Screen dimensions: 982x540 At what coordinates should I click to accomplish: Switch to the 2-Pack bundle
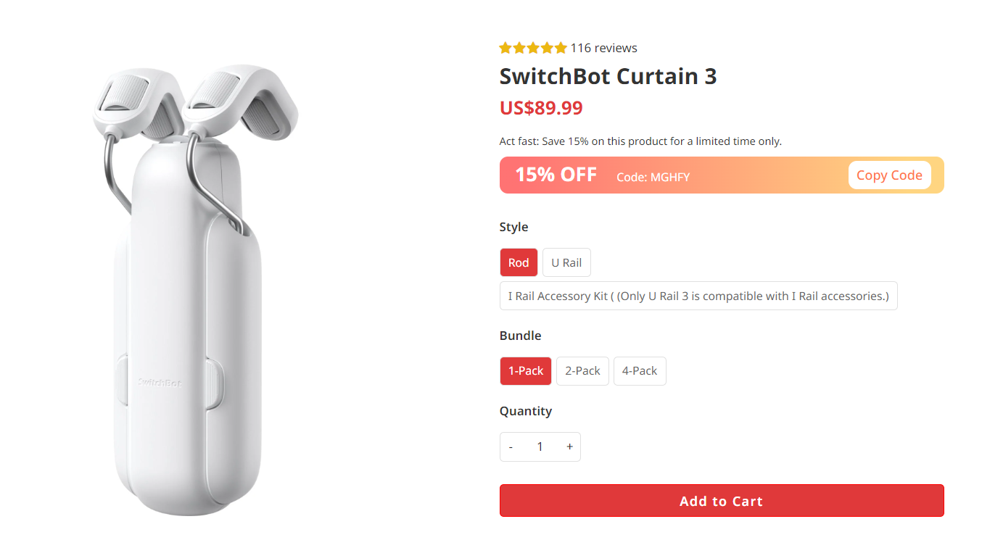tap(582, 371)
